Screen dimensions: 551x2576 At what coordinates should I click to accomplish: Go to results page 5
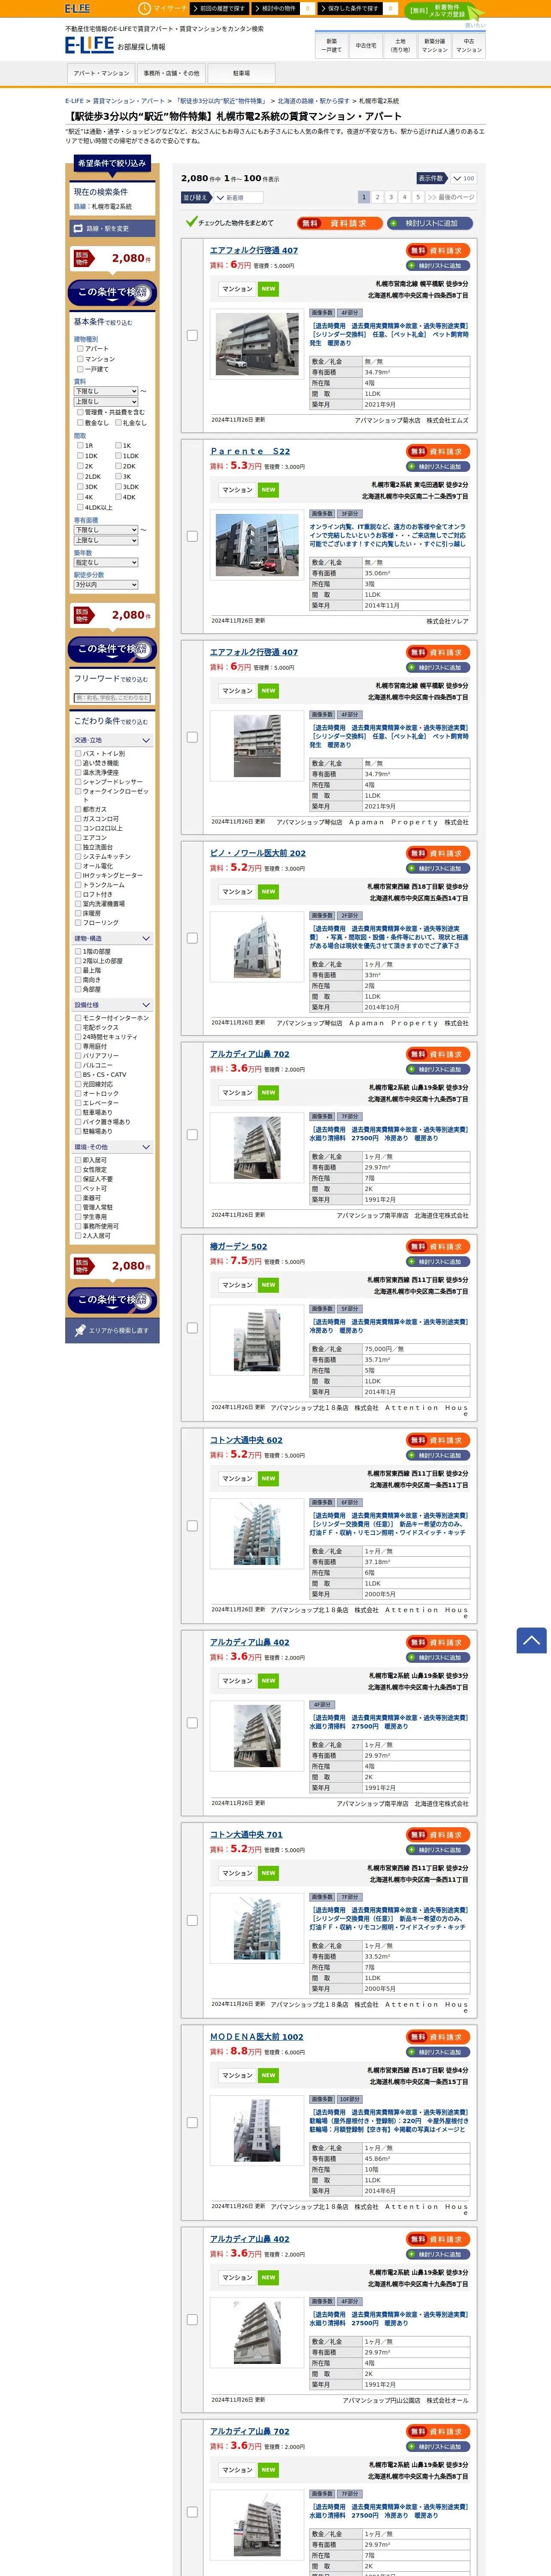[418, 197]
